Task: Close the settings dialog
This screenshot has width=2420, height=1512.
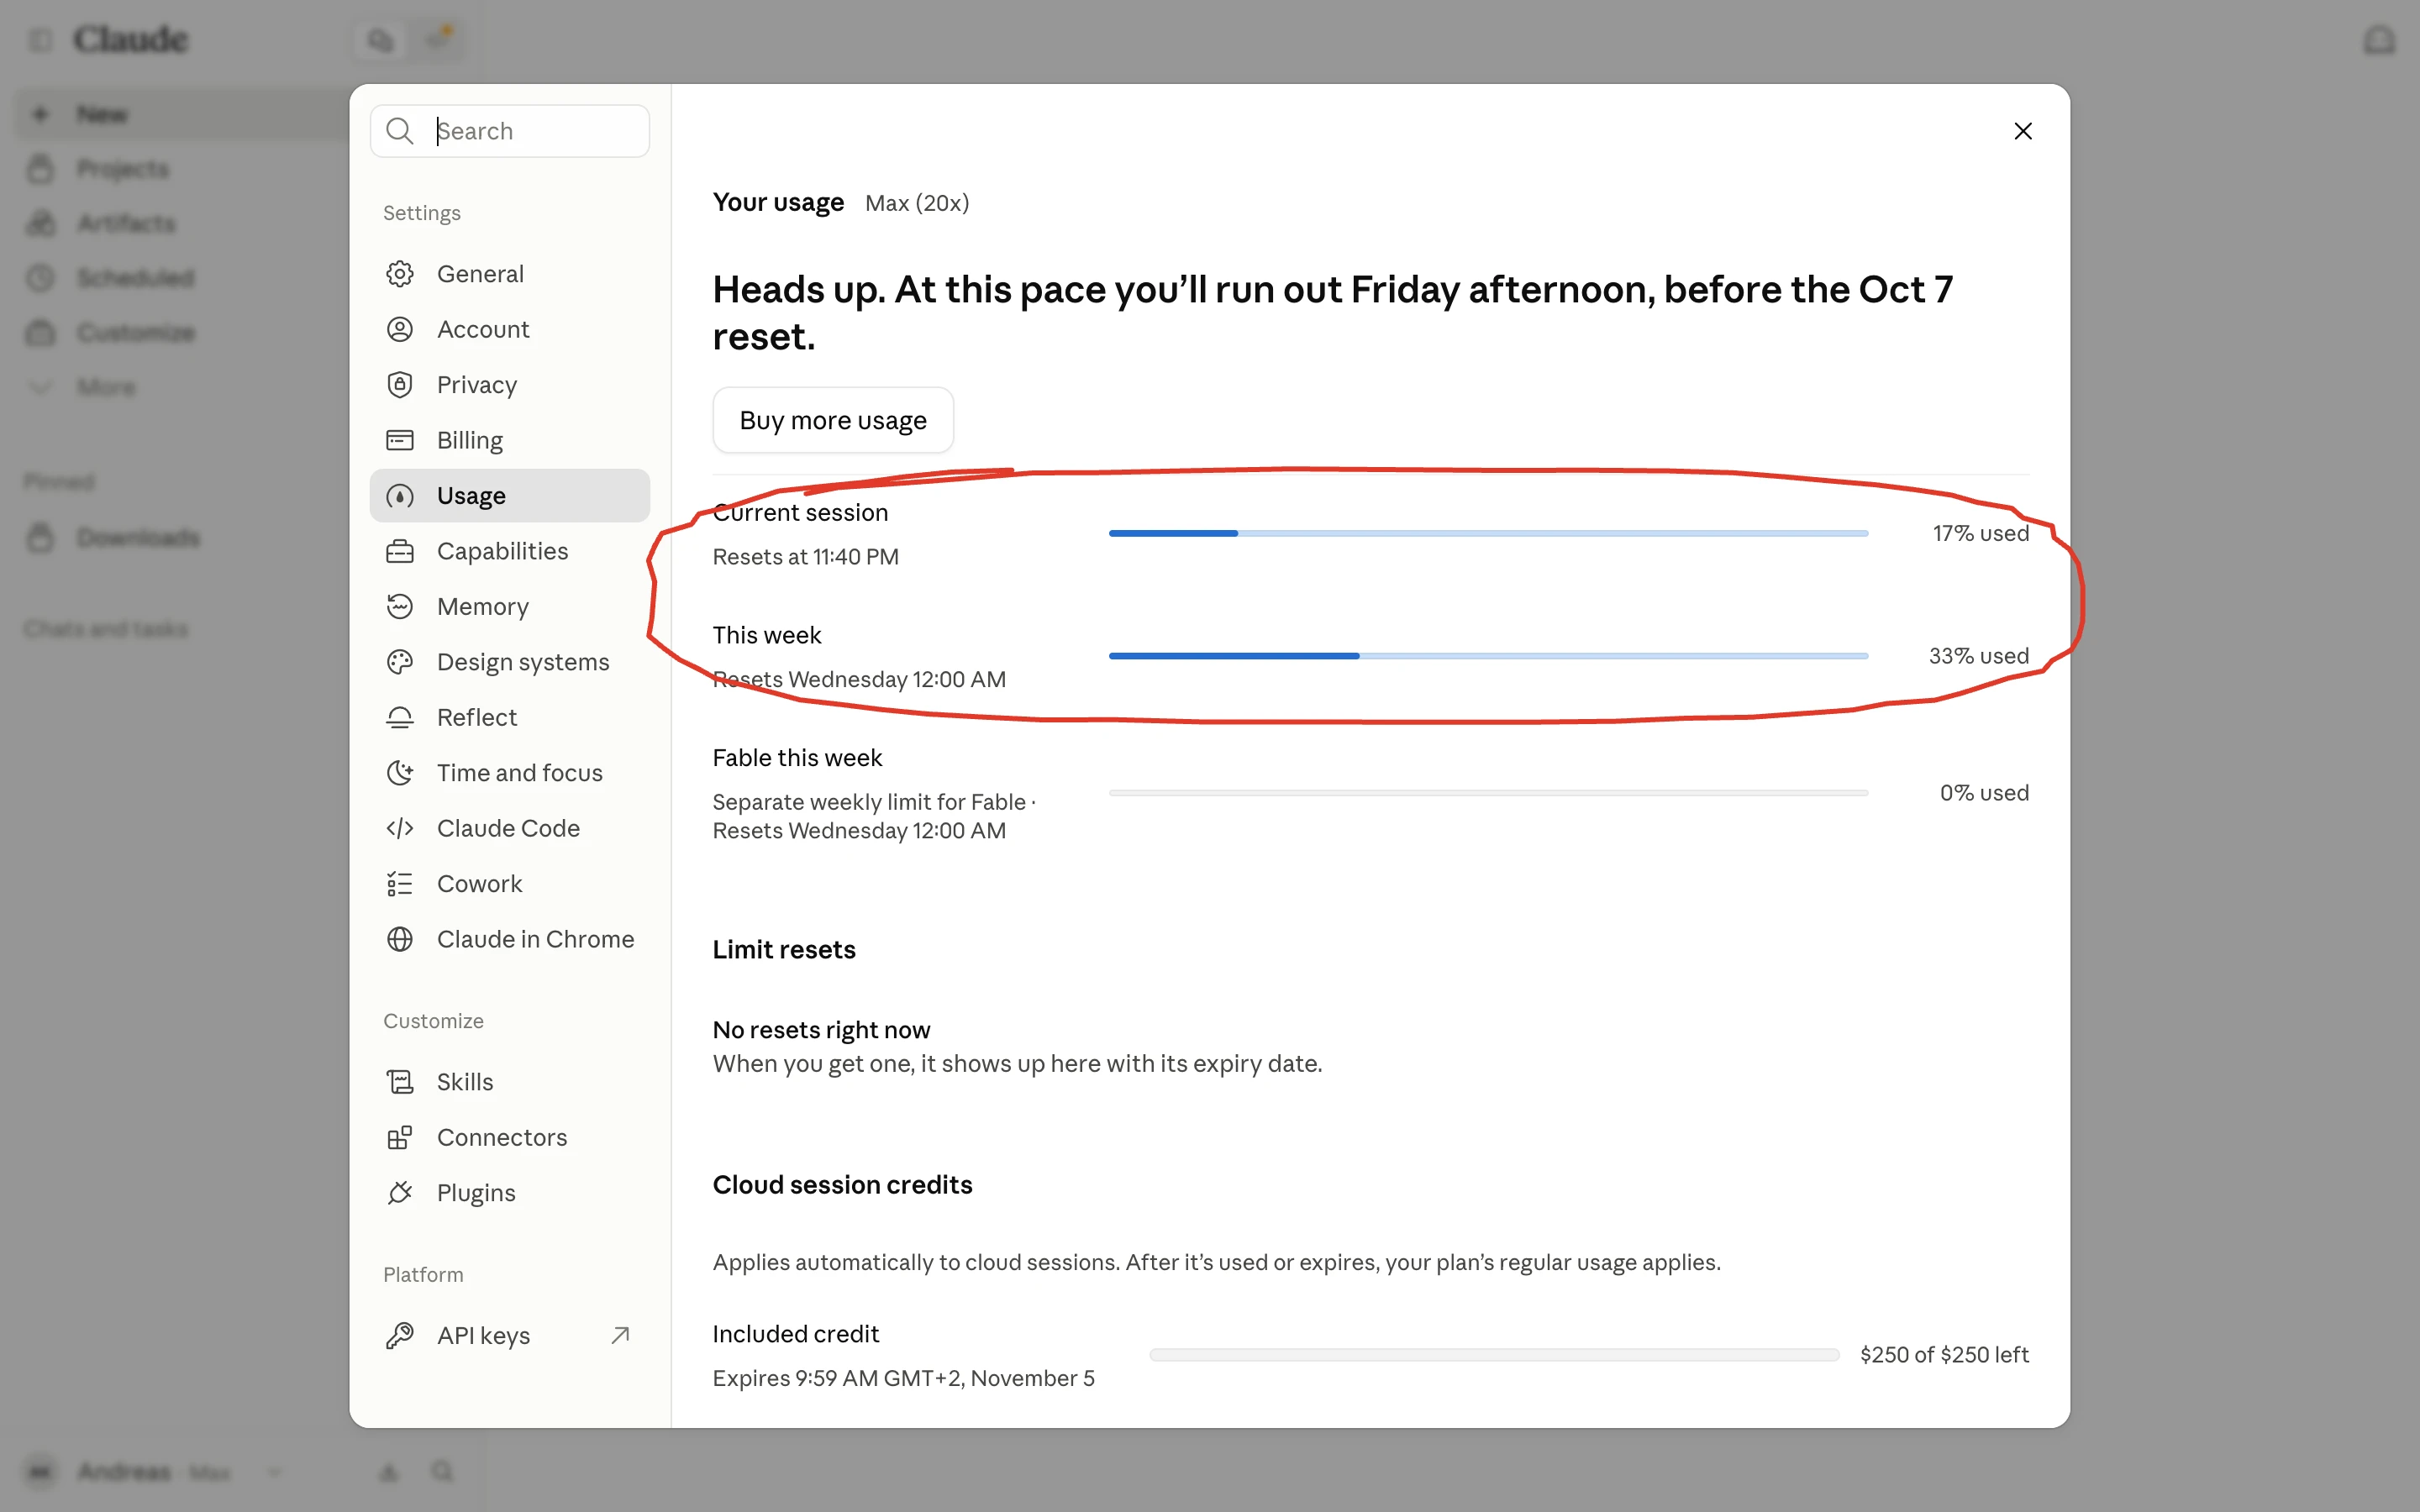Action: tap(2023, 131)
